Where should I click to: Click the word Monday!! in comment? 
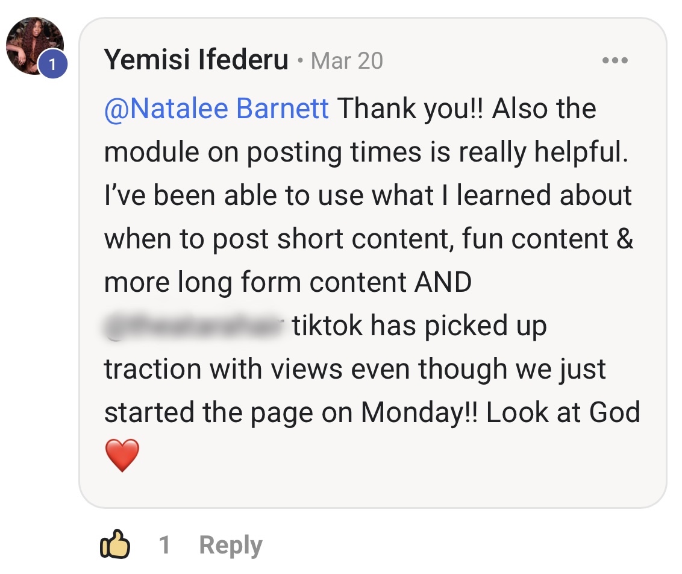[x=419, y=412]
